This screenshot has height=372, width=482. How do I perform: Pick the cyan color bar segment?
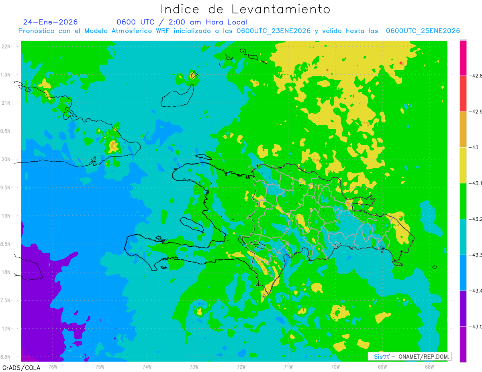coord(463,237)
